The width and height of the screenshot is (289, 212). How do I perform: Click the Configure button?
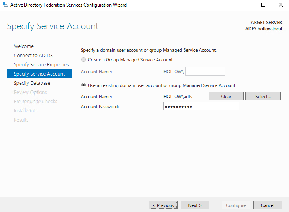click(236, 205)
